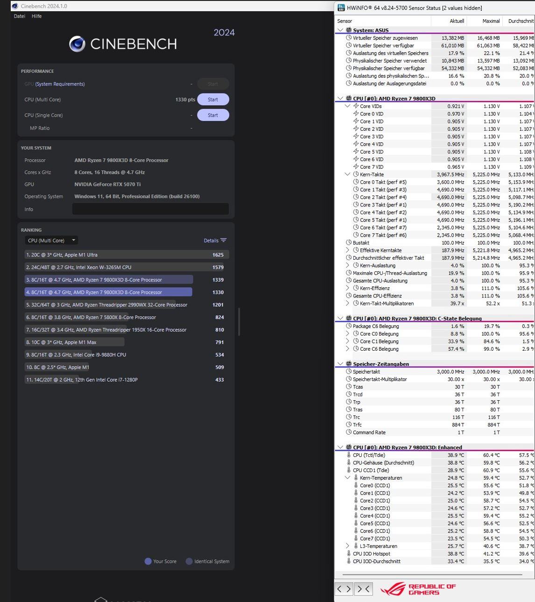Click the bolt icon beside Core VIDs

coord(356,106)
